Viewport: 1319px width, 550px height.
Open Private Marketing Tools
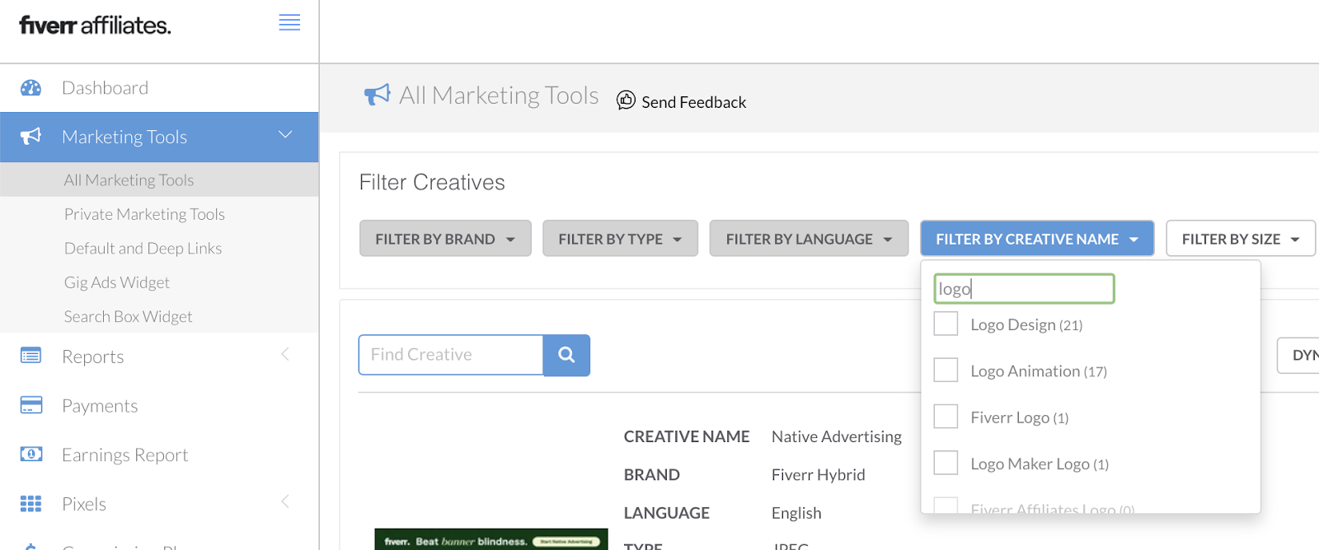(144, 214)
